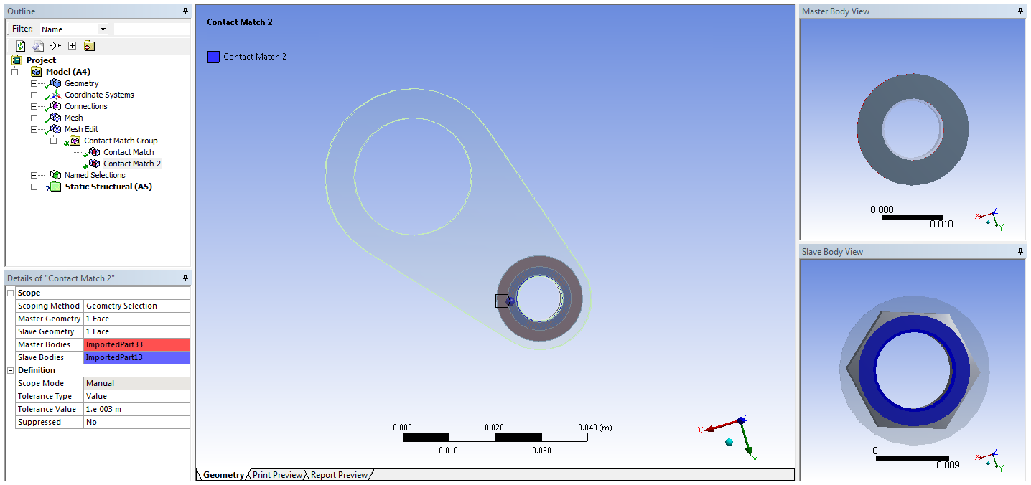Screen dimensions: 1031x485
Task: Click the green Y axis arrow of the main triad
Action: pyautogui.click(x=747, y=438)
